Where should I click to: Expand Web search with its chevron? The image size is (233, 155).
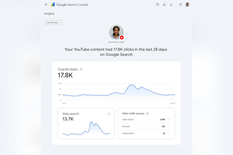pos(109,114)
